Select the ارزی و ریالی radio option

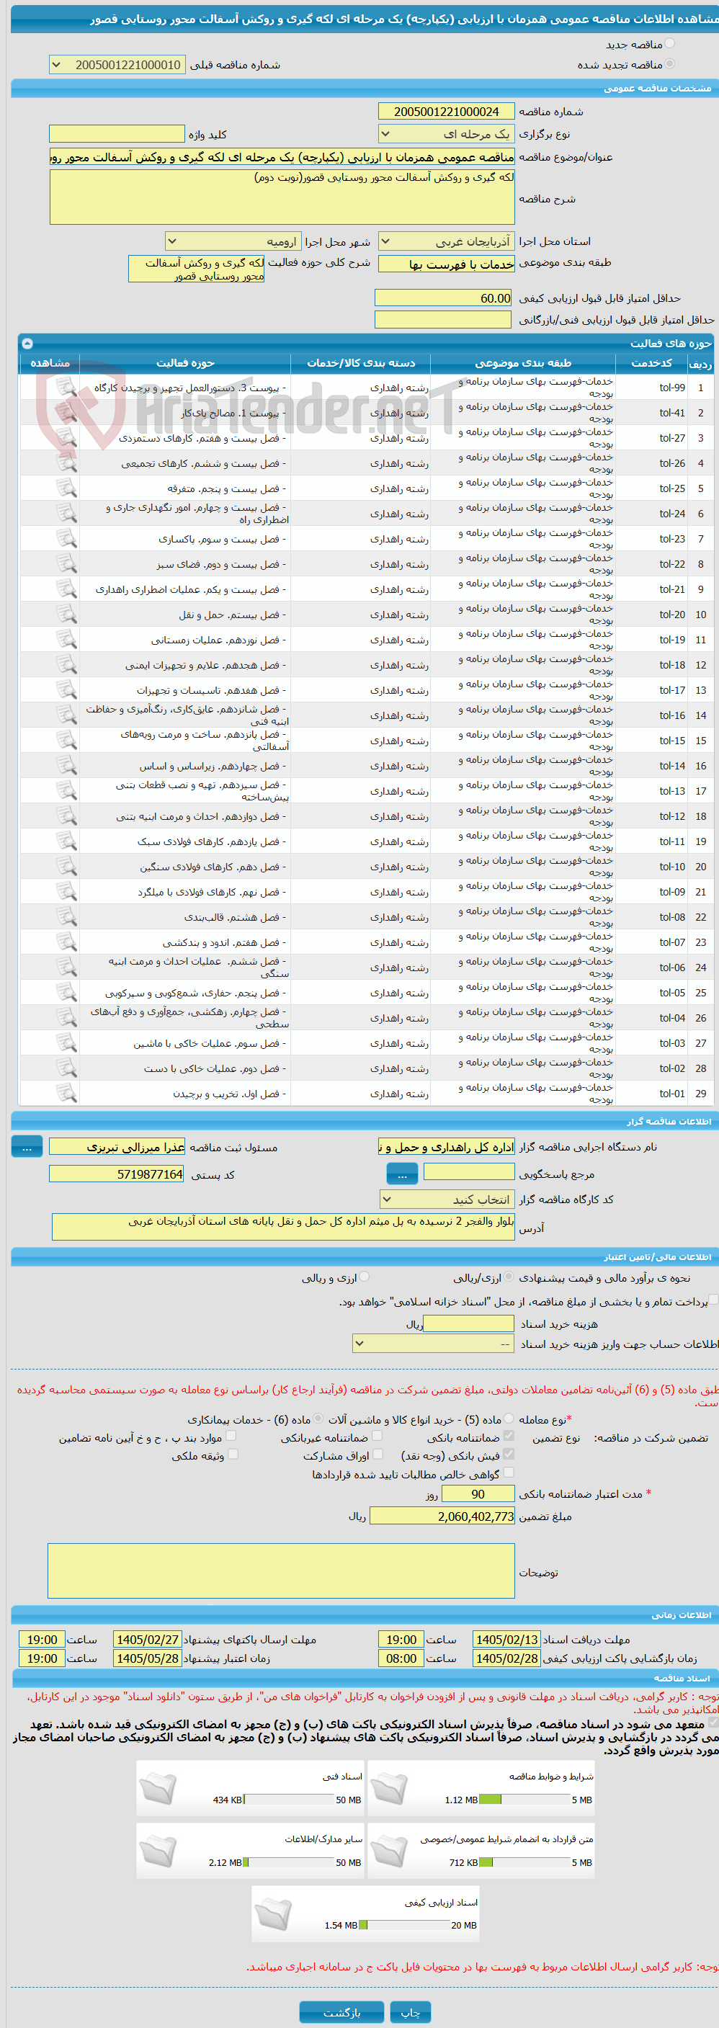tap(364, 1277)
